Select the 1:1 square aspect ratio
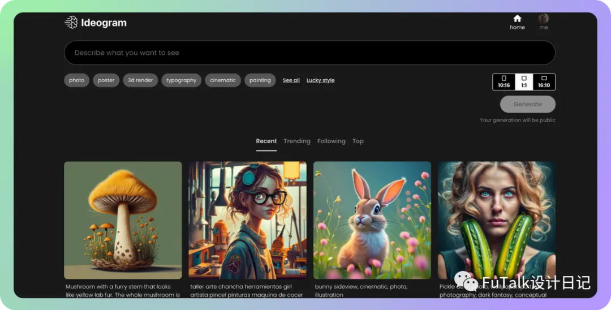The height and width of the screenshot is (310, 611). [x=524, y=82]
